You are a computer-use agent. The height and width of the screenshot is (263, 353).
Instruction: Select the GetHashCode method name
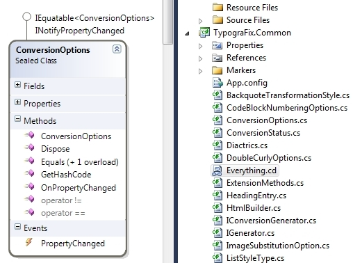click(66, 175)
